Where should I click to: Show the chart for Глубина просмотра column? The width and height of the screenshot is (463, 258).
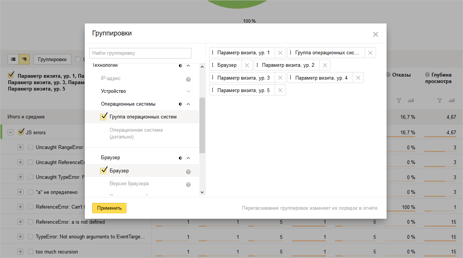pos(452,101)
